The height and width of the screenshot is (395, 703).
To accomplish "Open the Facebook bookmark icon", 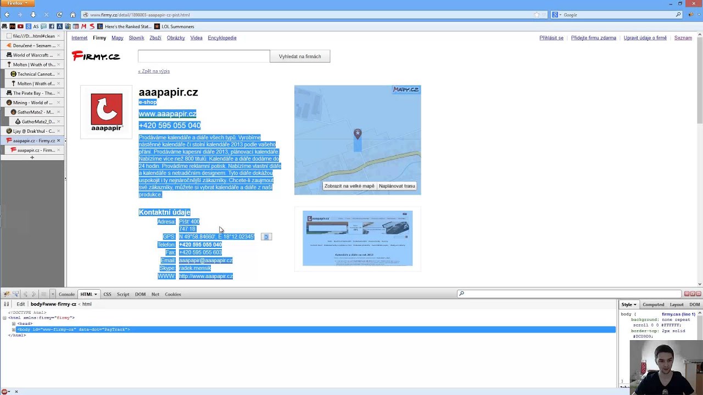I will [x=52, y=26].
